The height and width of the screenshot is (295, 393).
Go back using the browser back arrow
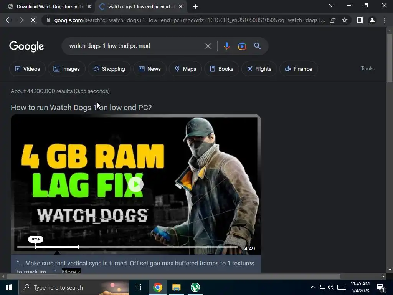coord(8,20)
